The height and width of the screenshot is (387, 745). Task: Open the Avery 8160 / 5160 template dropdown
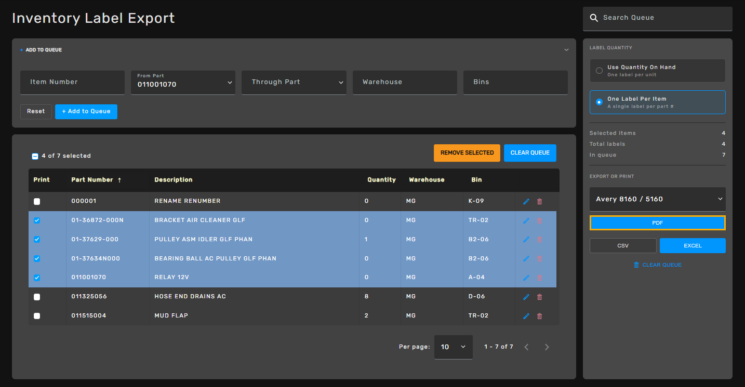pos(657,199)
